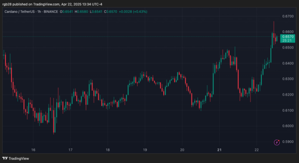The width and height of the screenshot is (299, 163).
Task: Click the BINANCE exchange label
Action: [51, 11]
